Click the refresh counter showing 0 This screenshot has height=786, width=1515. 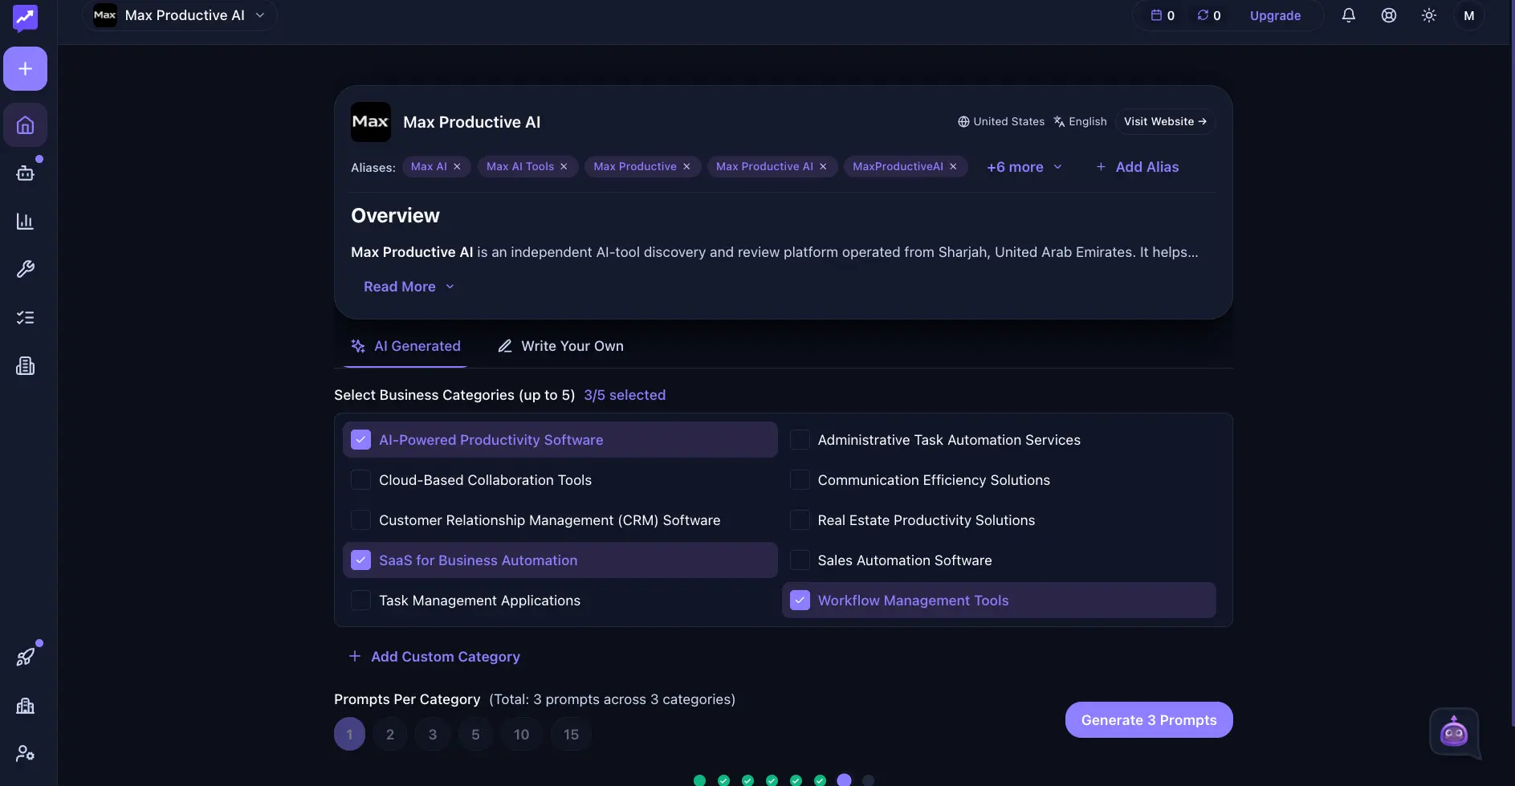pyautogui.click(x=1209, y=15)
